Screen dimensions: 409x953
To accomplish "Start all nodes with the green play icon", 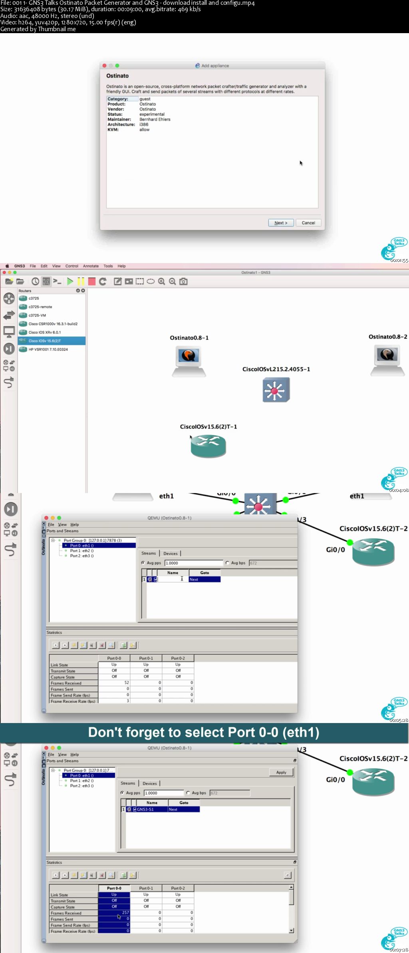I will (x=70, y=281).
